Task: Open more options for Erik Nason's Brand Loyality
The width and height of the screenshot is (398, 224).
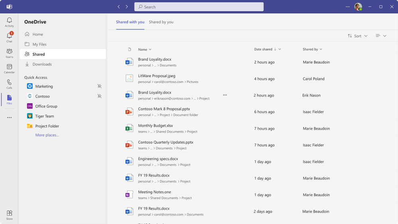Action: tap(225, 95)
